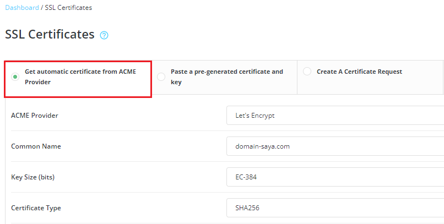Click the SHA256 value text
Viewport: 444px width, 224px height.
pos(247,208)
